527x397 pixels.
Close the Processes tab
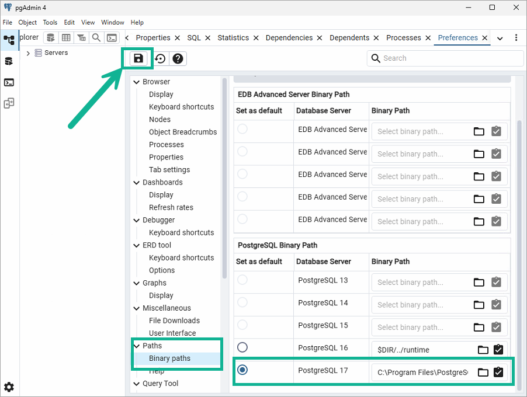click(428, 38)
